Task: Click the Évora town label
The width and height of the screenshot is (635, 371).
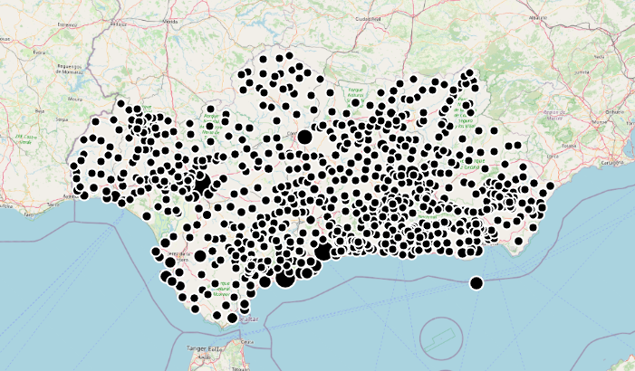Action: point(39,52)
